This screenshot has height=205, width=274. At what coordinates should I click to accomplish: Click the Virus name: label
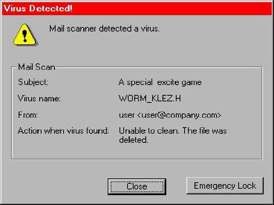pos(39,99)
